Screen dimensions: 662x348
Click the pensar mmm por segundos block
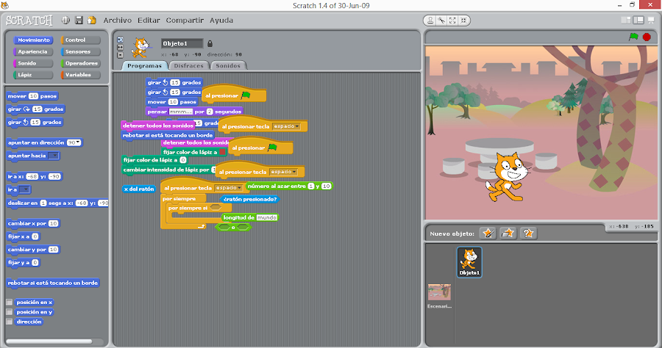click(x=194, y=112)
